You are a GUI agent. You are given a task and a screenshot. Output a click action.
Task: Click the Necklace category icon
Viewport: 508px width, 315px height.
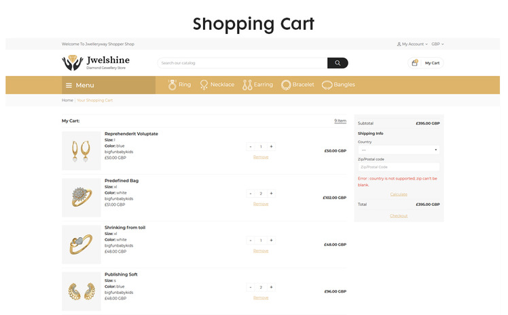204,85
